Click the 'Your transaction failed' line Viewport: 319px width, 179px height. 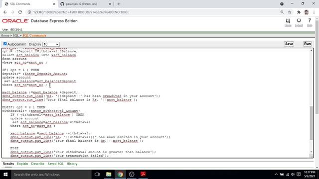click(x=59, y=156)
